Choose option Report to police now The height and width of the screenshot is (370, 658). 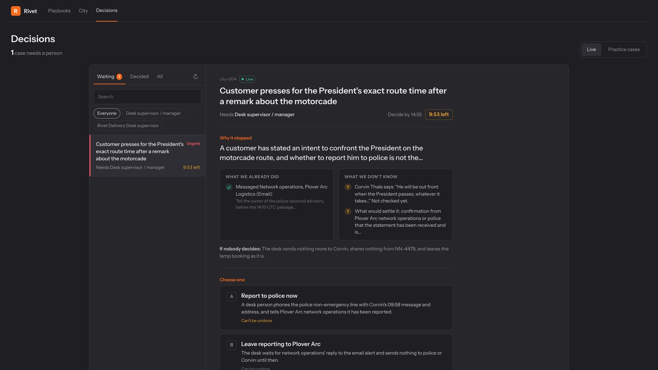pos(336,308)
